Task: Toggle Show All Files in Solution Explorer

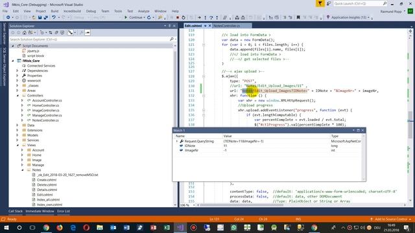Action: click(62, 32)
